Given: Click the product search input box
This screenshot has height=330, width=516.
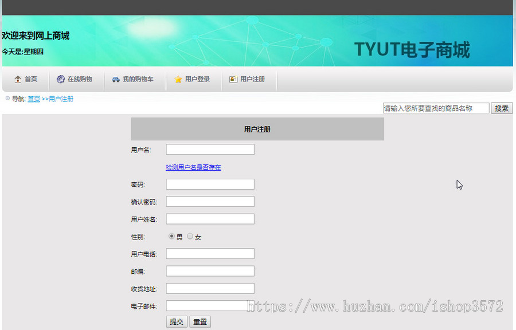Looking at the screenshot, I should (436, 108).
